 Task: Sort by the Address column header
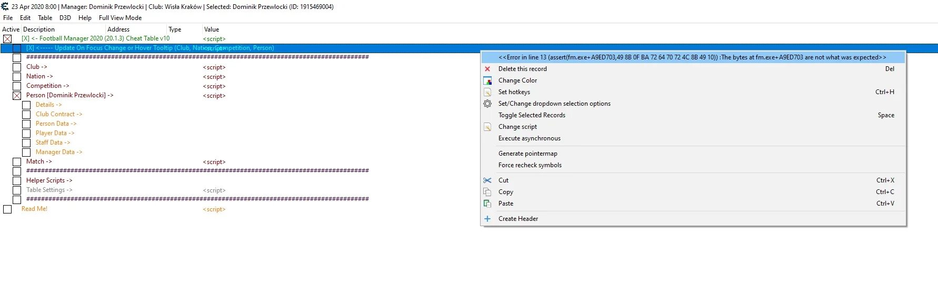point(136,29)
